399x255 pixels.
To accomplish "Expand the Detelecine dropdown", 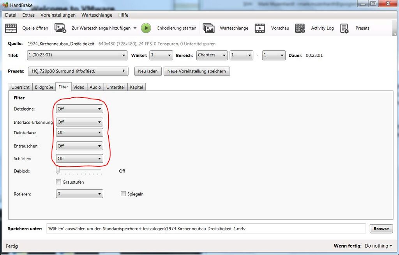I will 79,109.
